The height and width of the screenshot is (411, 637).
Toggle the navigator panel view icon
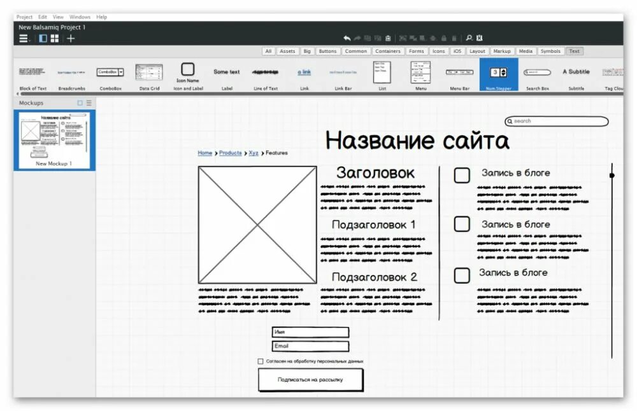click(43, 39)
